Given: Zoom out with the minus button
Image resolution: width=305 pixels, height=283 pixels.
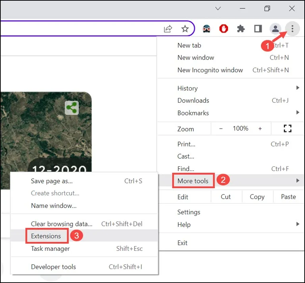Looking at the screenshot, I should click(221, 129).
